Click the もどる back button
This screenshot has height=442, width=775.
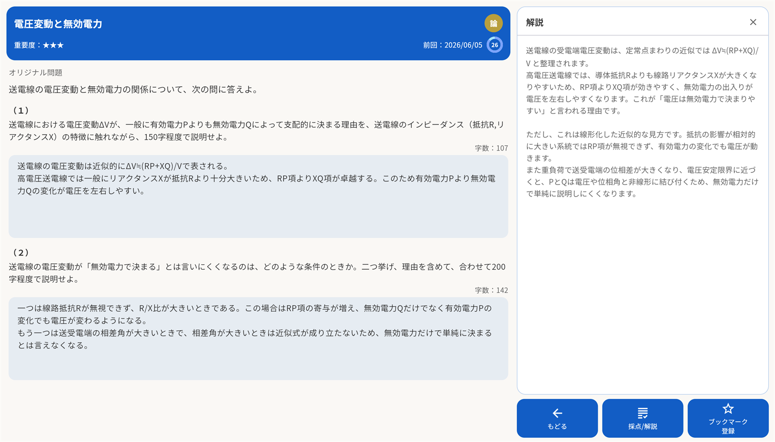click(557, 418)
